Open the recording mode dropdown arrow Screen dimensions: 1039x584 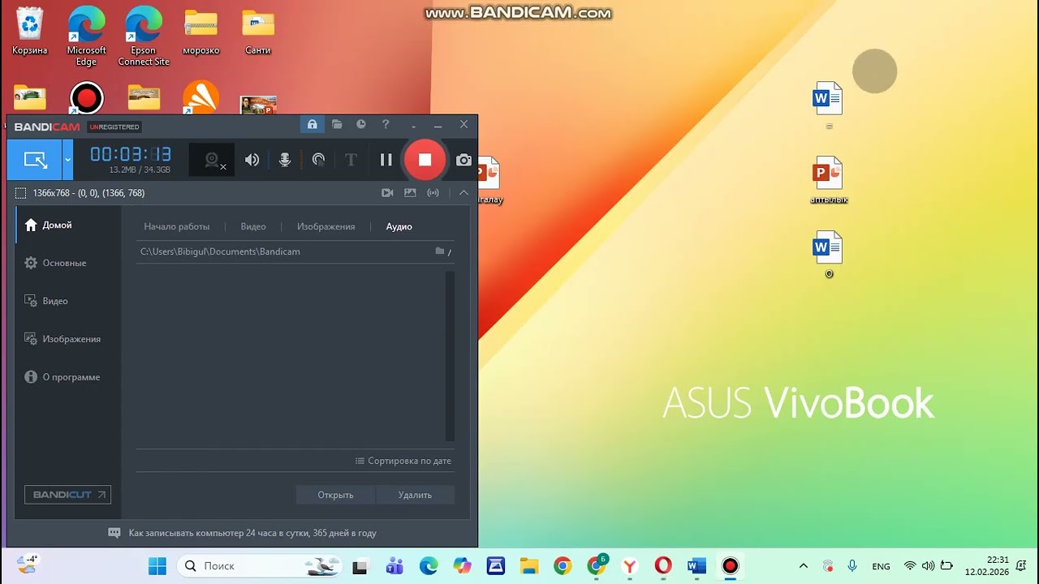(x=68, y=160)
